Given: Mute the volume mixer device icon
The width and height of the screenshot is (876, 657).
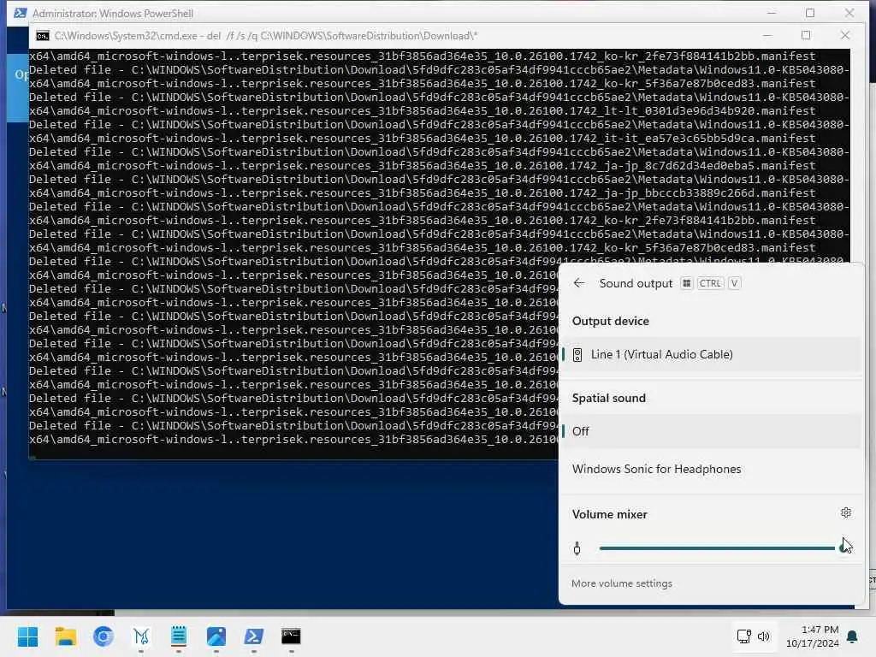Looking at the screenshot, I should tap(577, 548).
